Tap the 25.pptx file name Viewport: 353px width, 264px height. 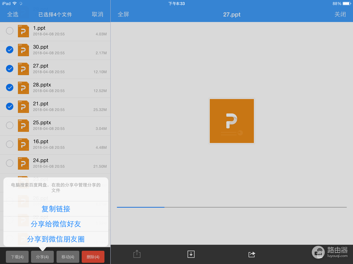[42, 123]
